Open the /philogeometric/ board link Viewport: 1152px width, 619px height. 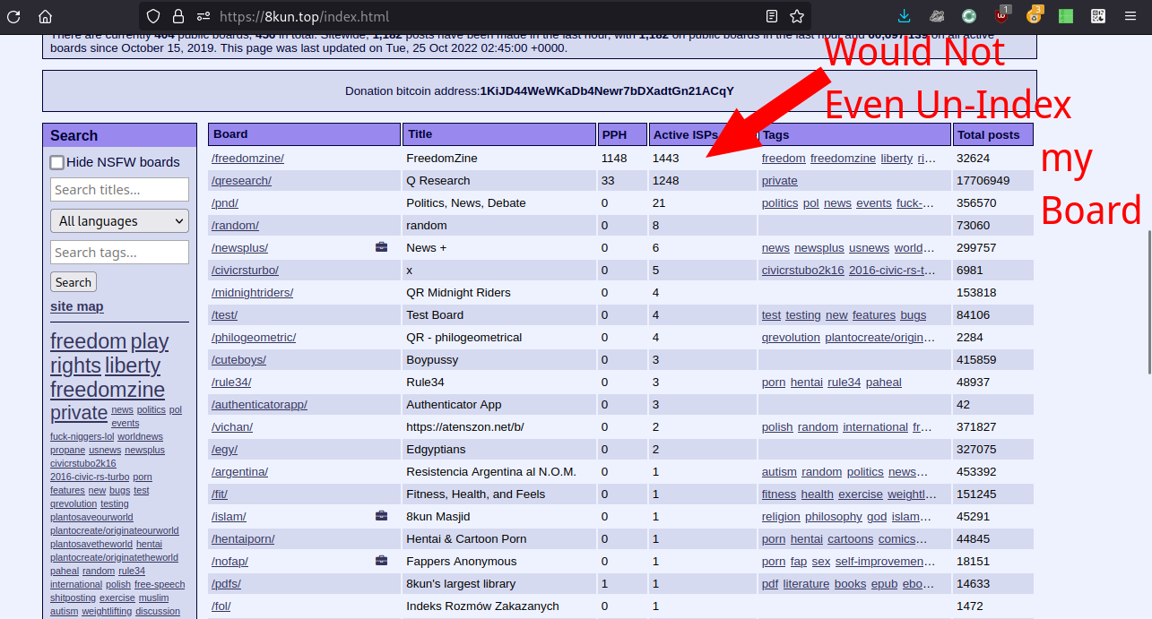(254, 338)
